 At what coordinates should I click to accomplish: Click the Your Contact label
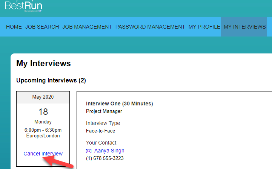coord(101,143)
